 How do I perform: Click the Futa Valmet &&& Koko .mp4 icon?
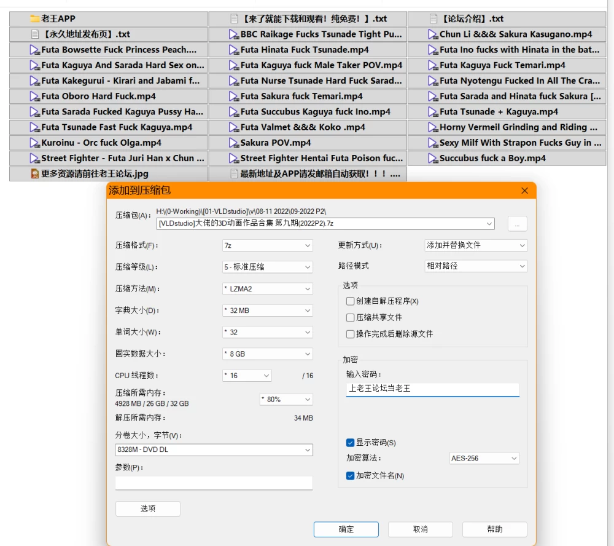point(234,127)
